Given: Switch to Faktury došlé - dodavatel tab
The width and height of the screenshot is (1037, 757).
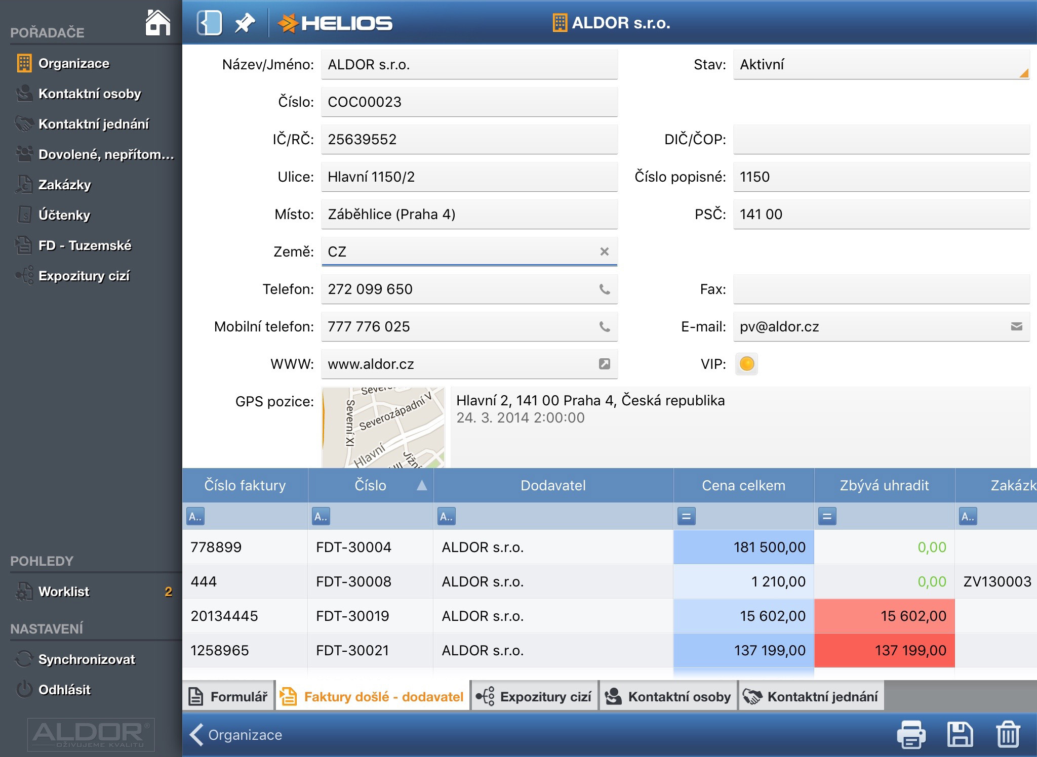Looking at the screenshot, I should tap(373, 697).
